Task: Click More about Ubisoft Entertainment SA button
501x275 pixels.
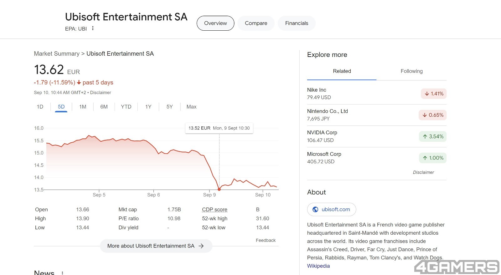Action: coord(156,246)
